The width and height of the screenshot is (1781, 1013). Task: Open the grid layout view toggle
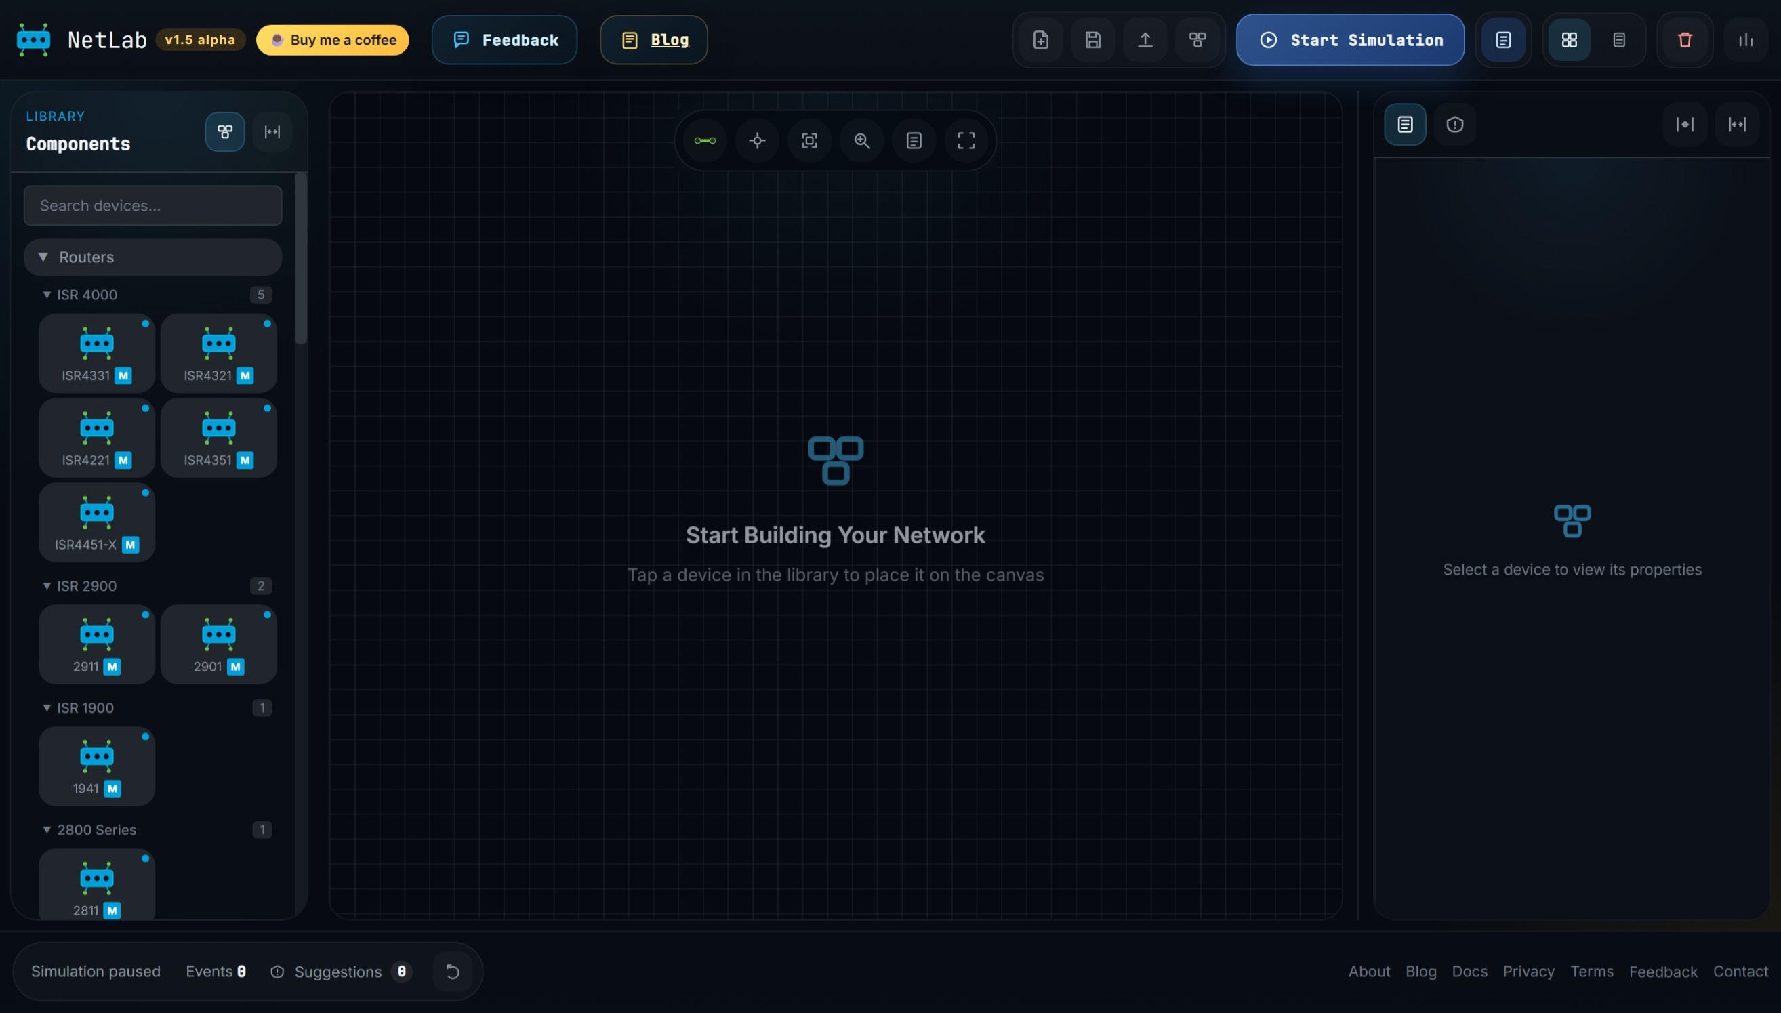1568,40
